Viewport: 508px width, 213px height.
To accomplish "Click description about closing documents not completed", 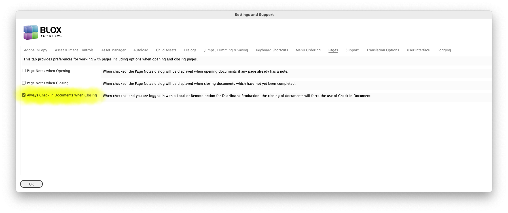I will [199, 84].
